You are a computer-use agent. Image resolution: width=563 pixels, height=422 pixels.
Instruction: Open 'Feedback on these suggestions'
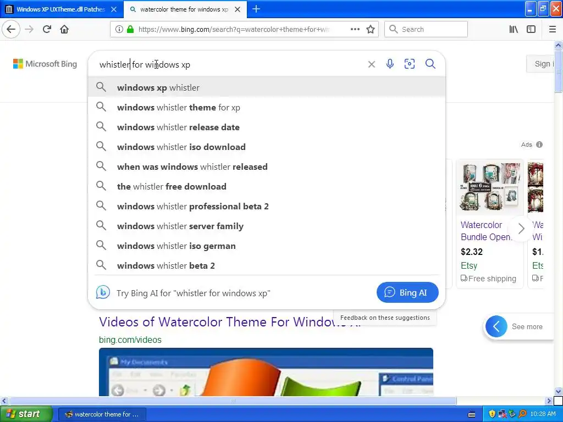click(x=385, y=318)
